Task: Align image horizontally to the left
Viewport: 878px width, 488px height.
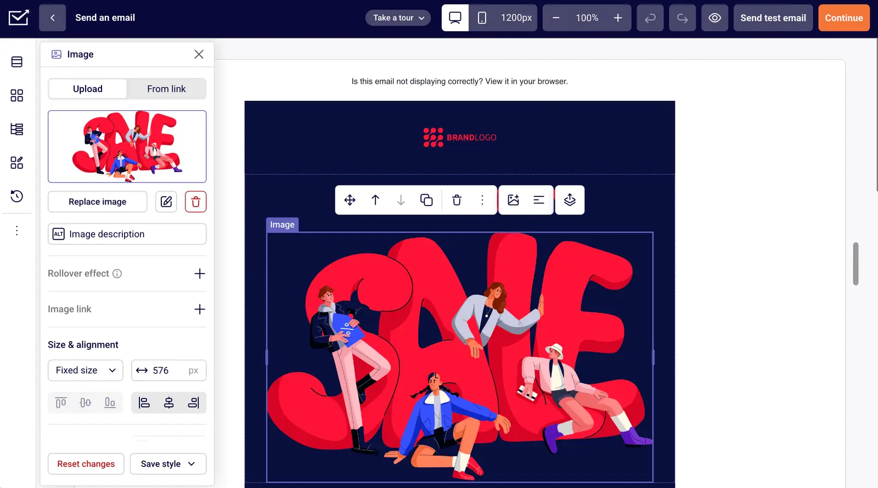Action: coord(144,403)
